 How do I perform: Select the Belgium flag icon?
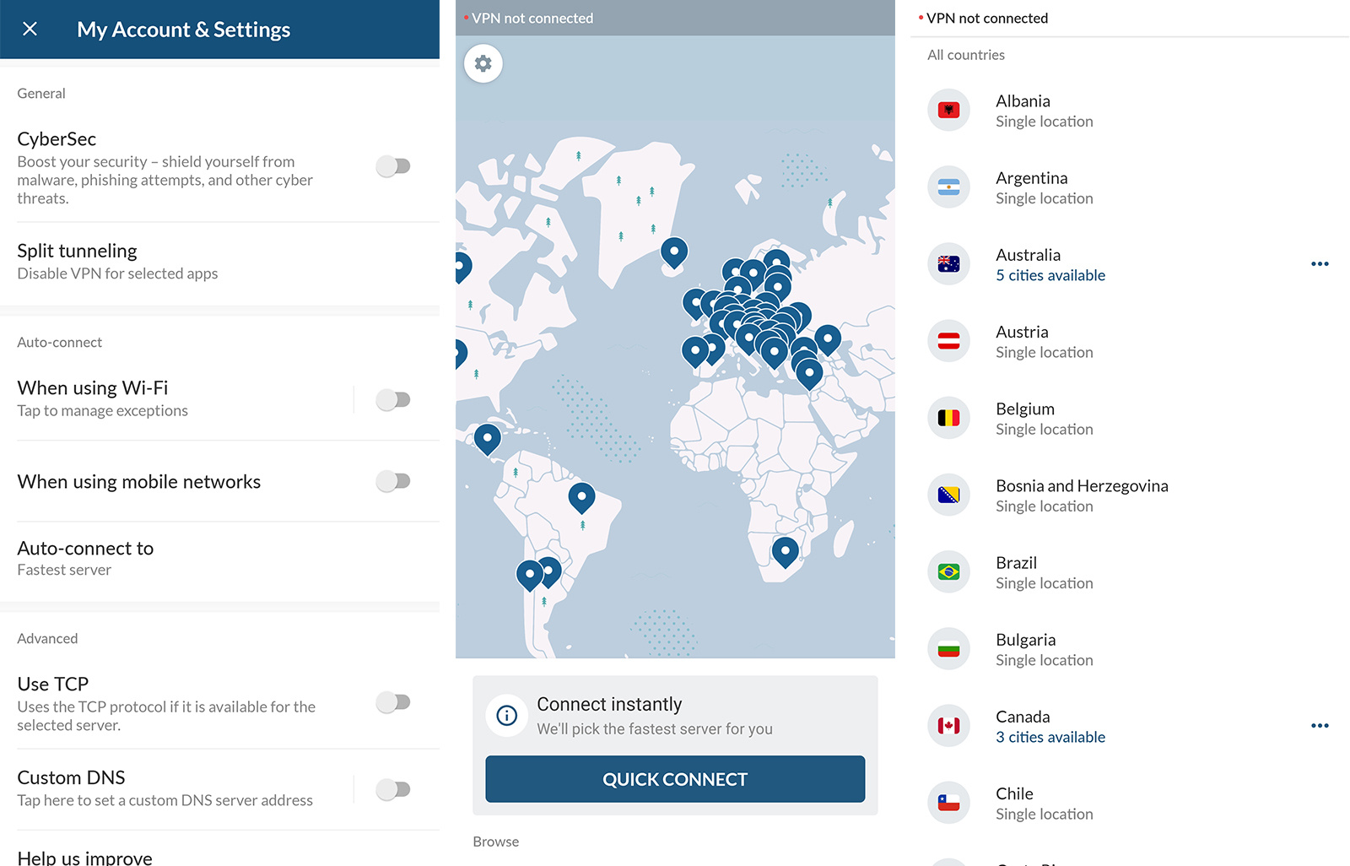[x=949, y=418]
